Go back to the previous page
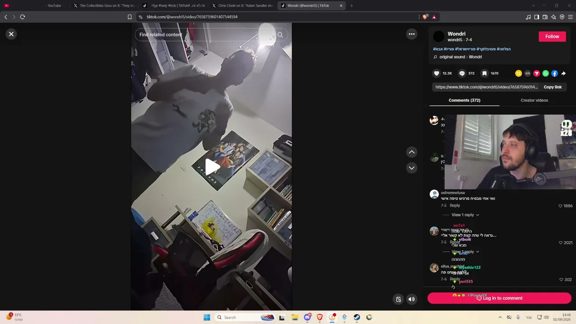This screenshot has height=324, width=576. point(6,17)
